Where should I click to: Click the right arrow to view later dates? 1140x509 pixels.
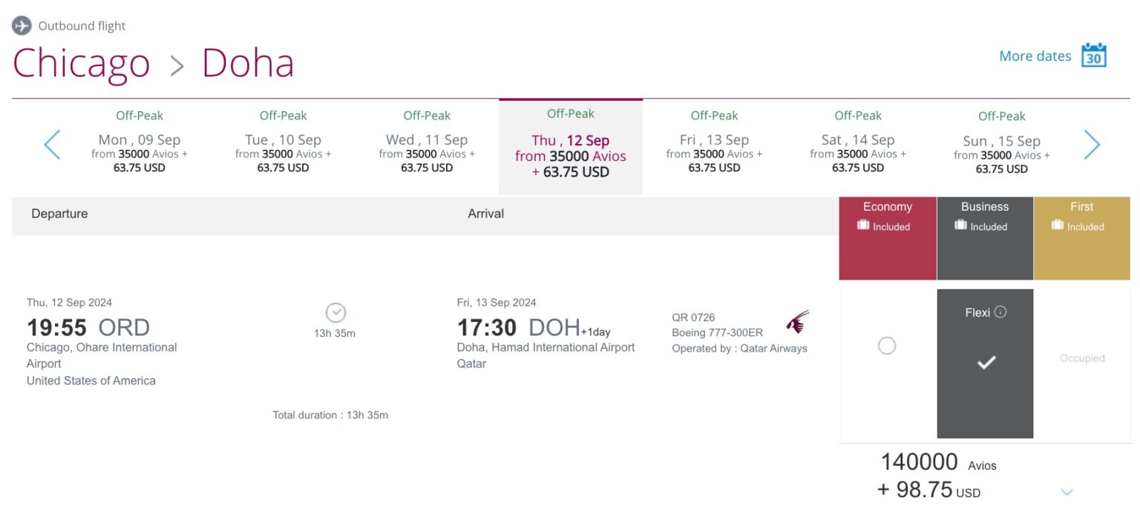[1092, 145]
